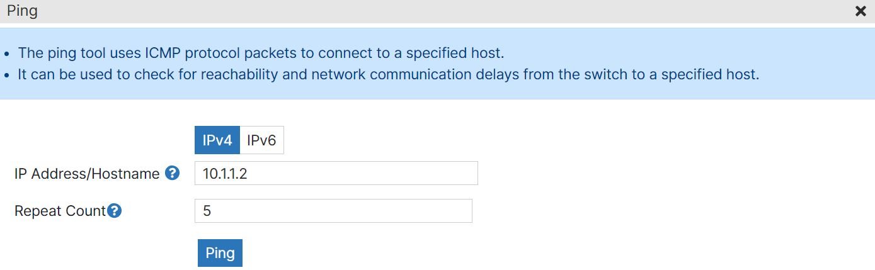Click the question mark beside Repeat Count

[114, 211]
